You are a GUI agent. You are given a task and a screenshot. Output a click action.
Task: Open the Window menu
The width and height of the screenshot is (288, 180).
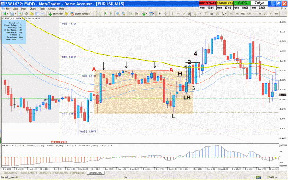(52, 9)
